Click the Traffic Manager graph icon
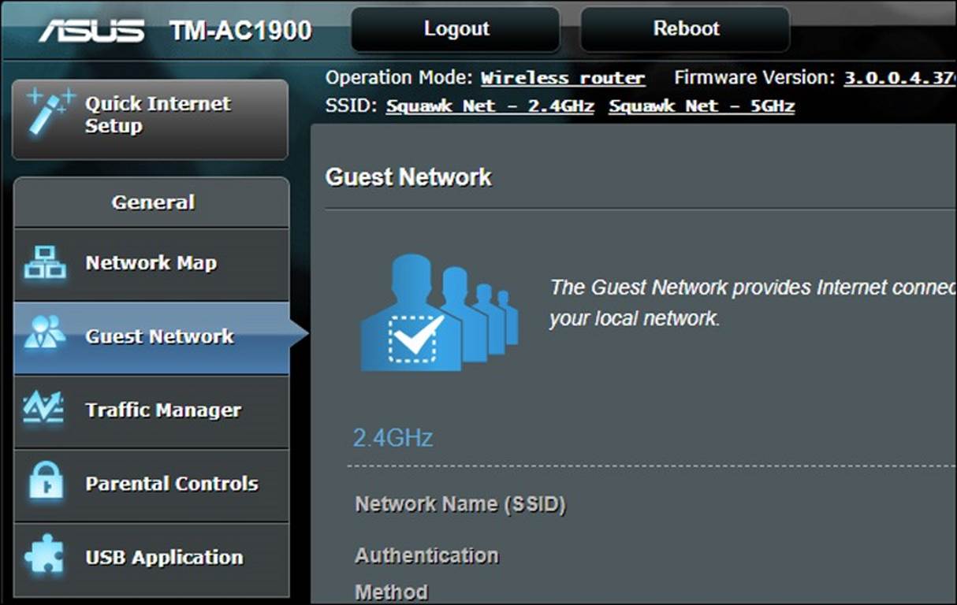Screen dimensions: 957x605 45,408
